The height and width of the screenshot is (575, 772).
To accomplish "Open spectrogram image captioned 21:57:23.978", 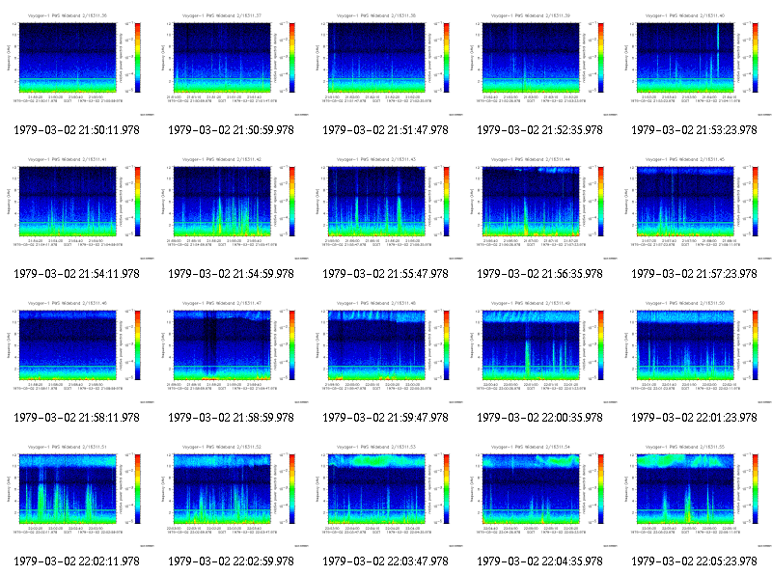I will (695, 207).
